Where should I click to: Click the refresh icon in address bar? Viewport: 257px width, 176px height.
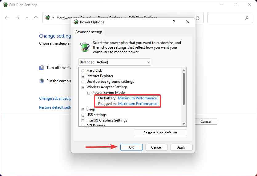(198, 18)
